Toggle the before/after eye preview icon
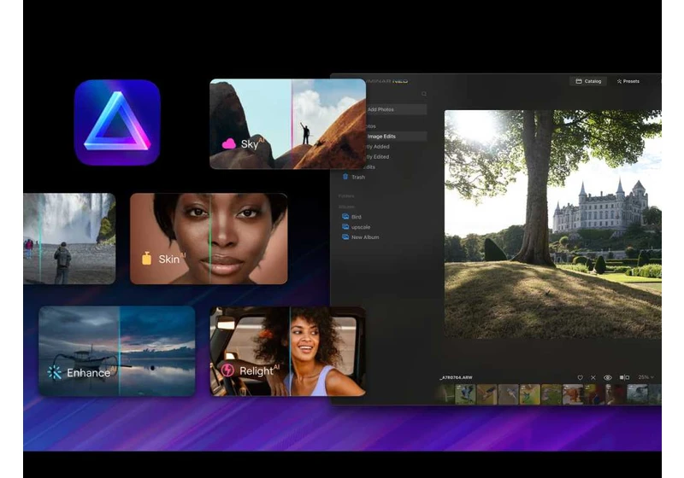684x478 pixels. (608, 377)
